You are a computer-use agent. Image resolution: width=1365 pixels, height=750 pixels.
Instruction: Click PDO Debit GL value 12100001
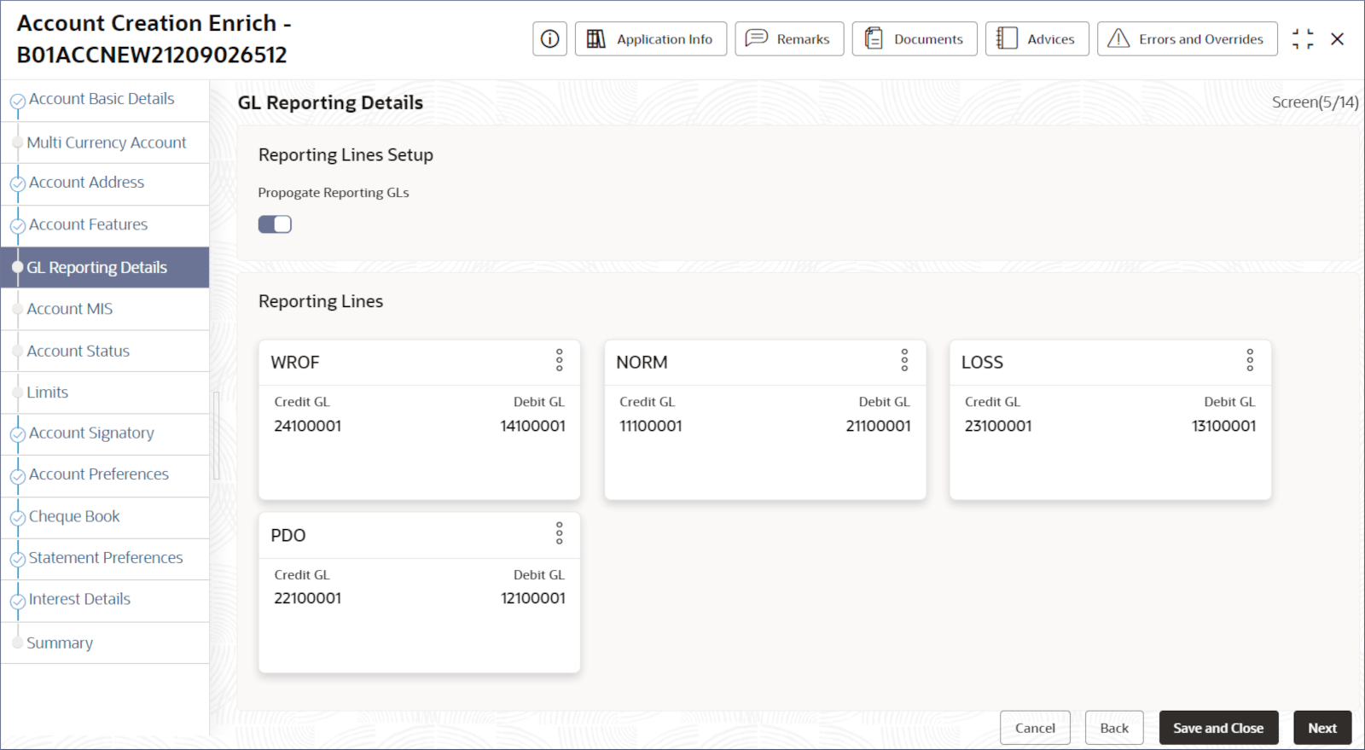click(x=533, y=598)
